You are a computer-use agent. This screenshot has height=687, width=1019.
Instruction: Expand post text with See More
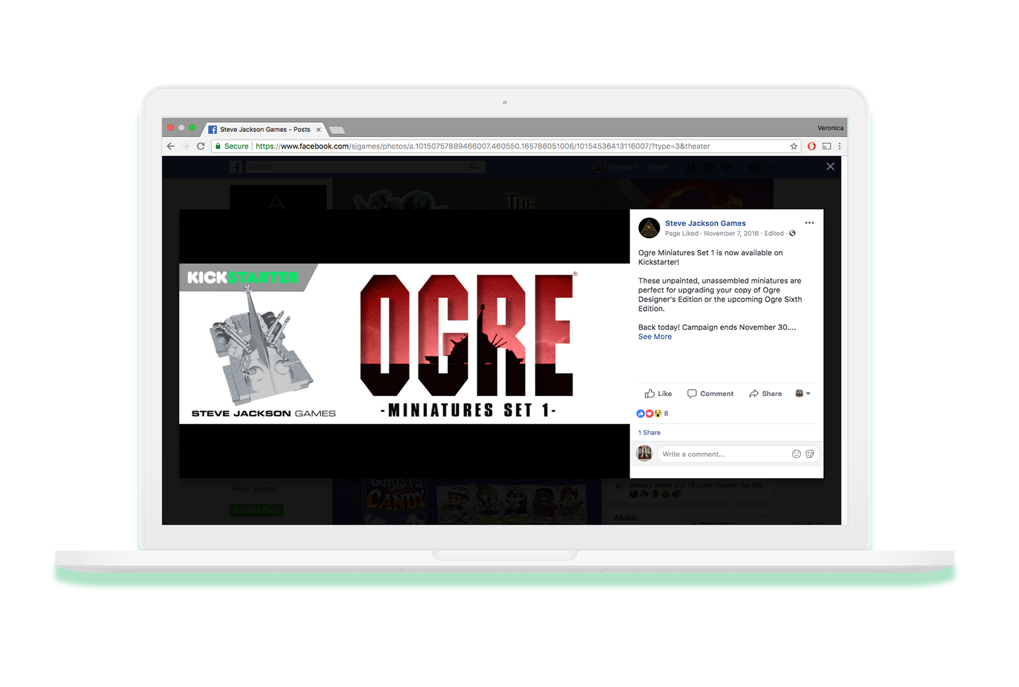654,337
